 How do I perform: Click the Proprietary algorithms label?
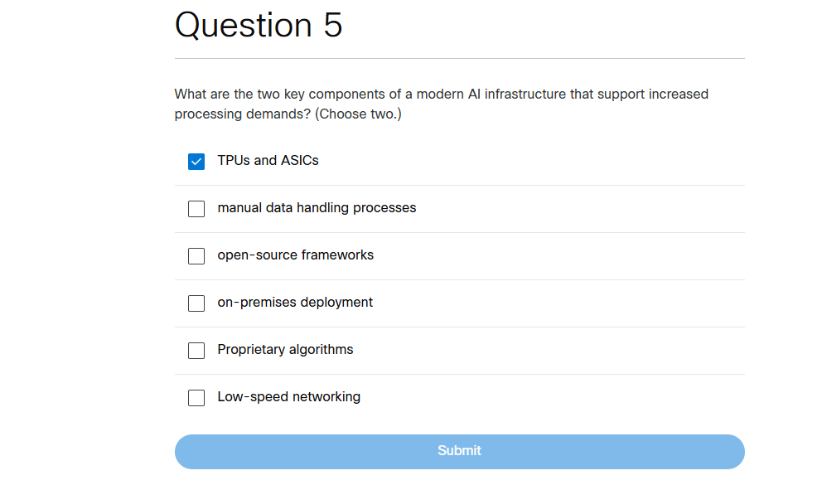click(x=285, y=350)
